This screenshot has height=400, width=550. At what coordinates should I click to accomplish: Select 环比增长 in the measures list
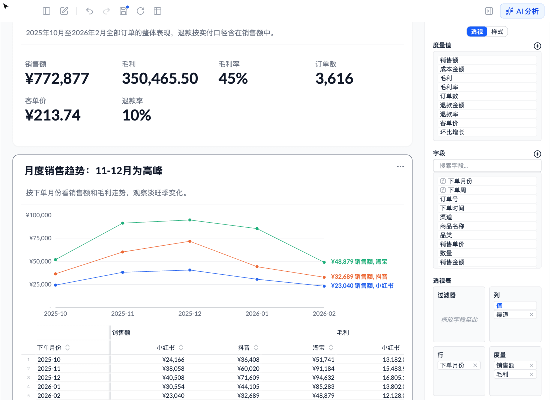click(x=487, y=132)
